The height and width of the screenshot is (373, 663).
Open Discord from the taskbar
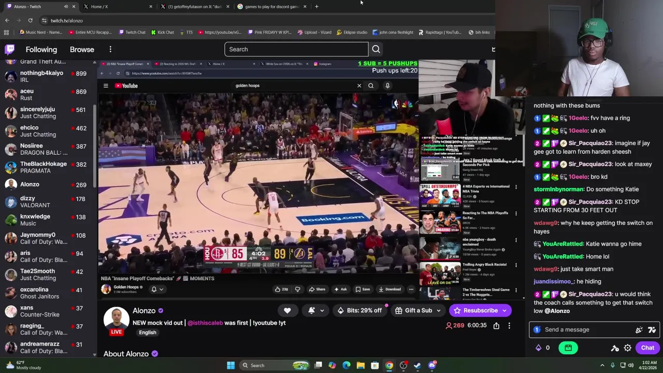(432, 365)
